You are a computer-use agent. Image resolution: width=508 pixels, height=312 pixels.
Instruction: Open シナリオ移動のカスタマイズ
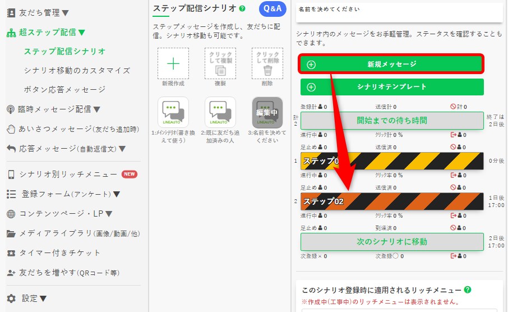[77, 70]
